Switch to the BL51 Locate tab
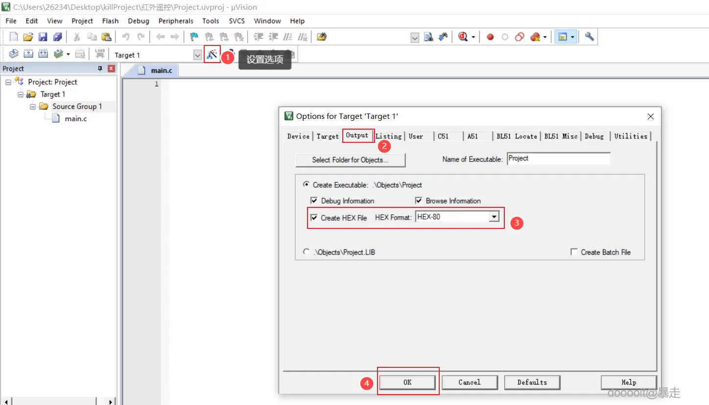This screenshot has width=709, height=405. tap(517, 136)
